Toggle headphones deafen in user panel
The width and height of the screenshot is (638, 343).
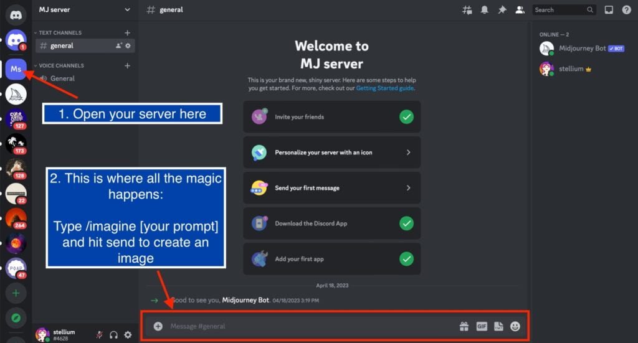[113, 335]
